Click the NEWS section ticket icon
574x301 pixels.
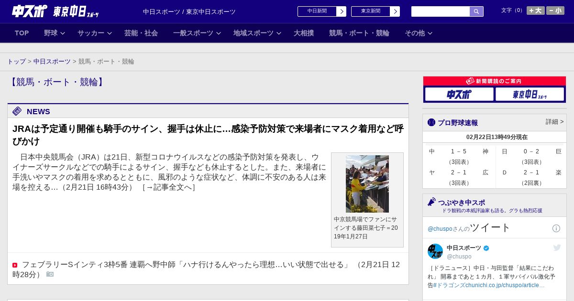pyautogui.click(x=17, y=111)
